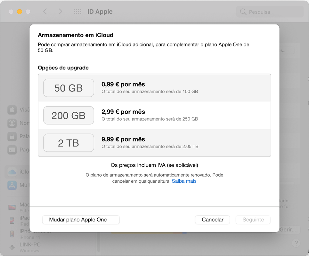Open the App Store media sidebar icon

12,185
